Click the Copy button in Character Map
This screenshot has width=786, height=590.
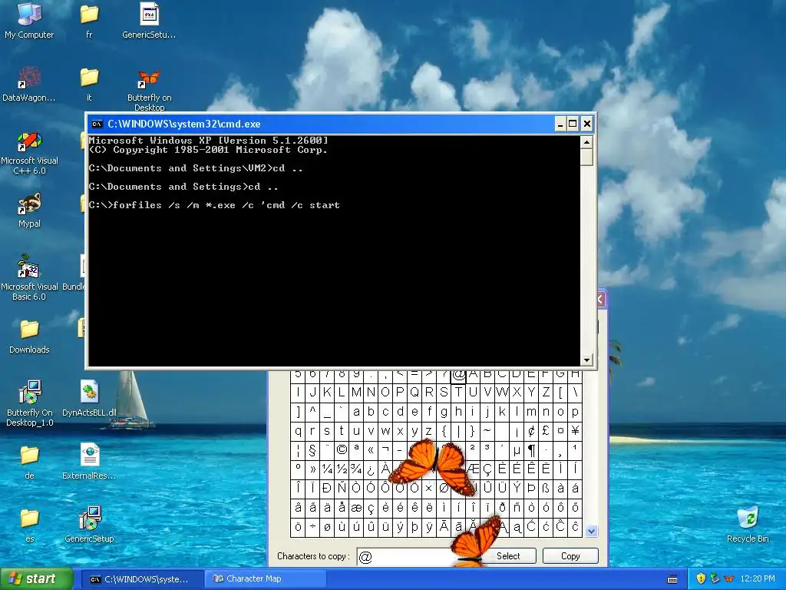click(570, 556)
